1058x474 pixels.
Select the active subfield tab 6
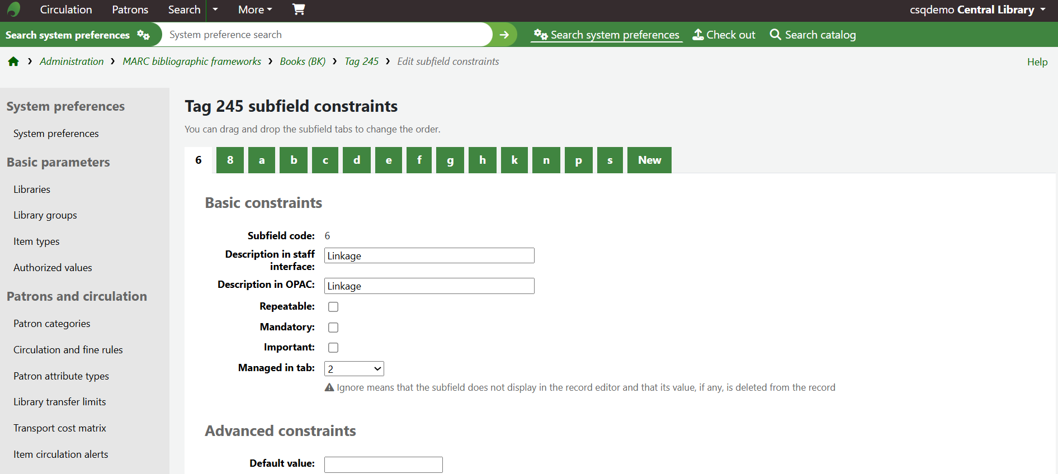199,160
